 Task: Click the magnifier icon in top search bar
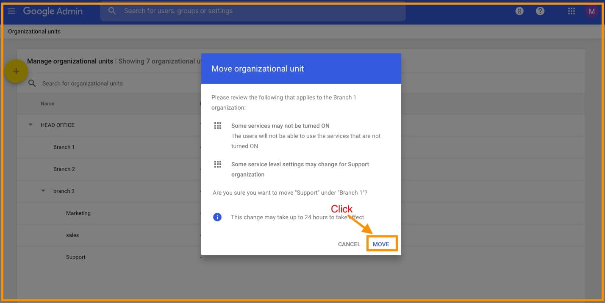[x=112, y=11]
